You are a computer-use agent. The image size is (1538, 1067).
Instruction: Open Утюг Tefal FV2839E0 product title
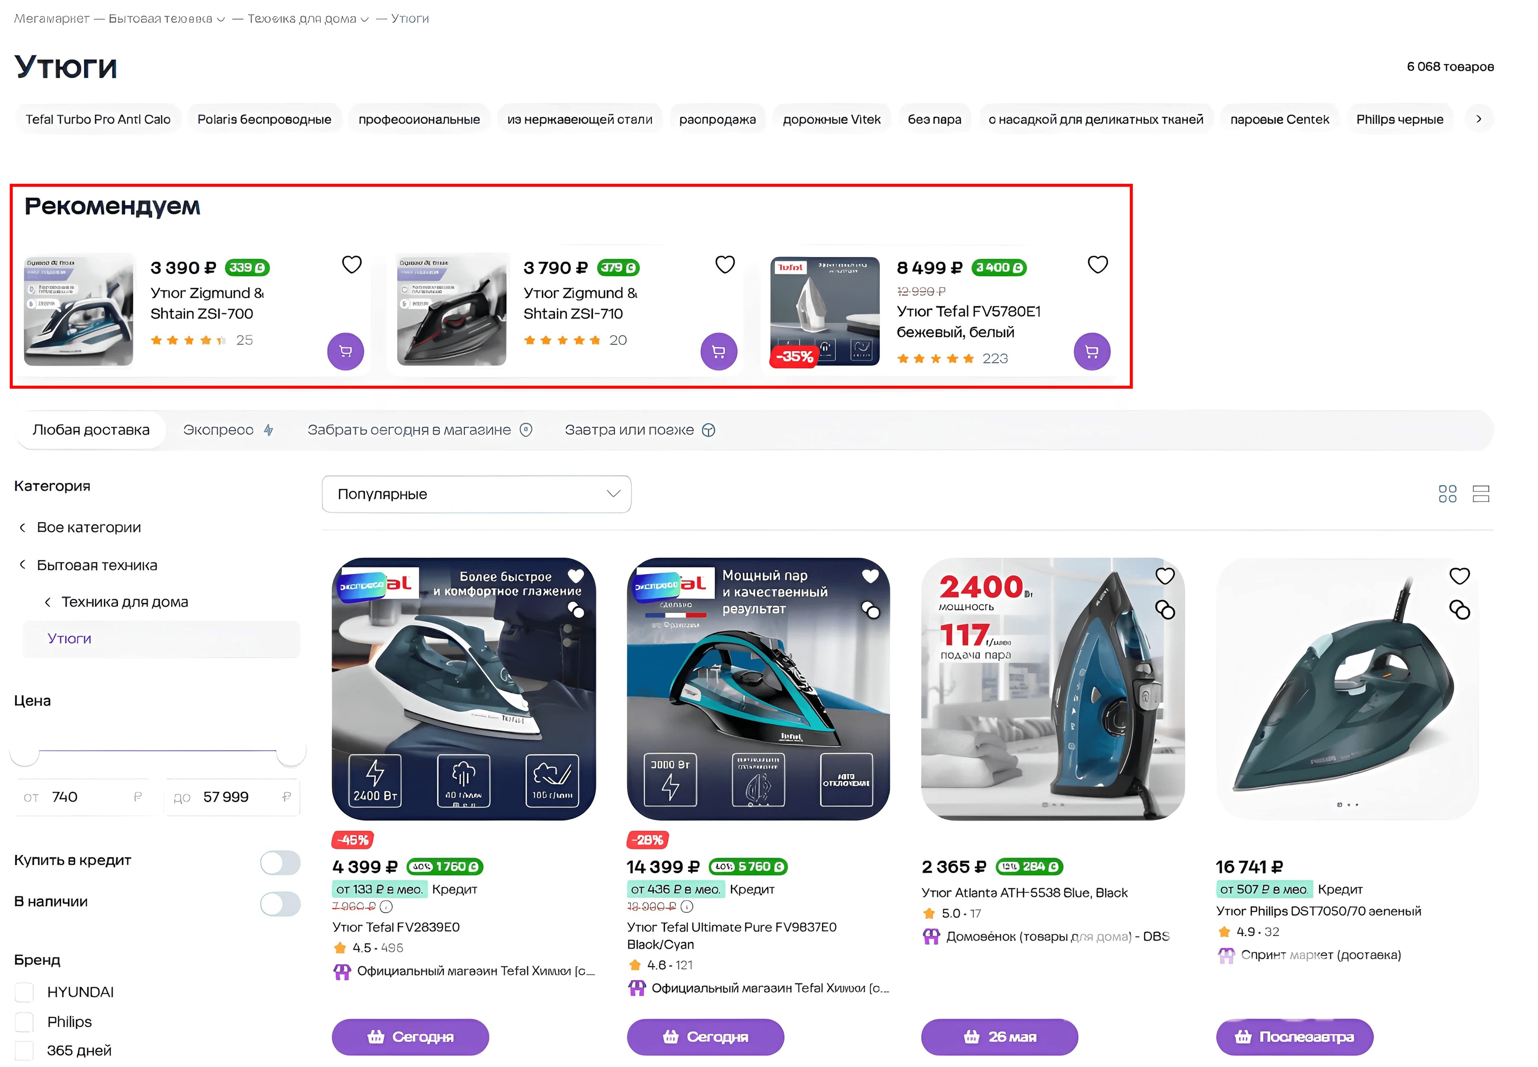396,927
